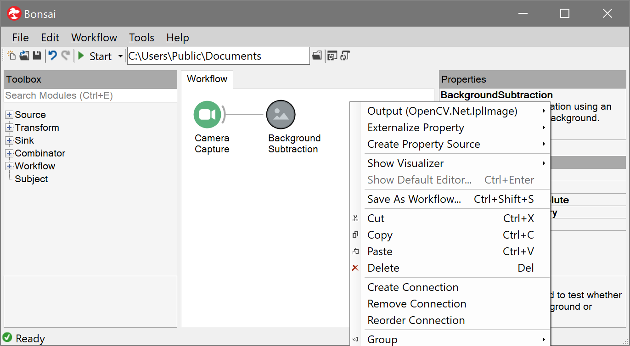Click the red X icon beside Delete
630x346 pixels.
tap(355, 268)
